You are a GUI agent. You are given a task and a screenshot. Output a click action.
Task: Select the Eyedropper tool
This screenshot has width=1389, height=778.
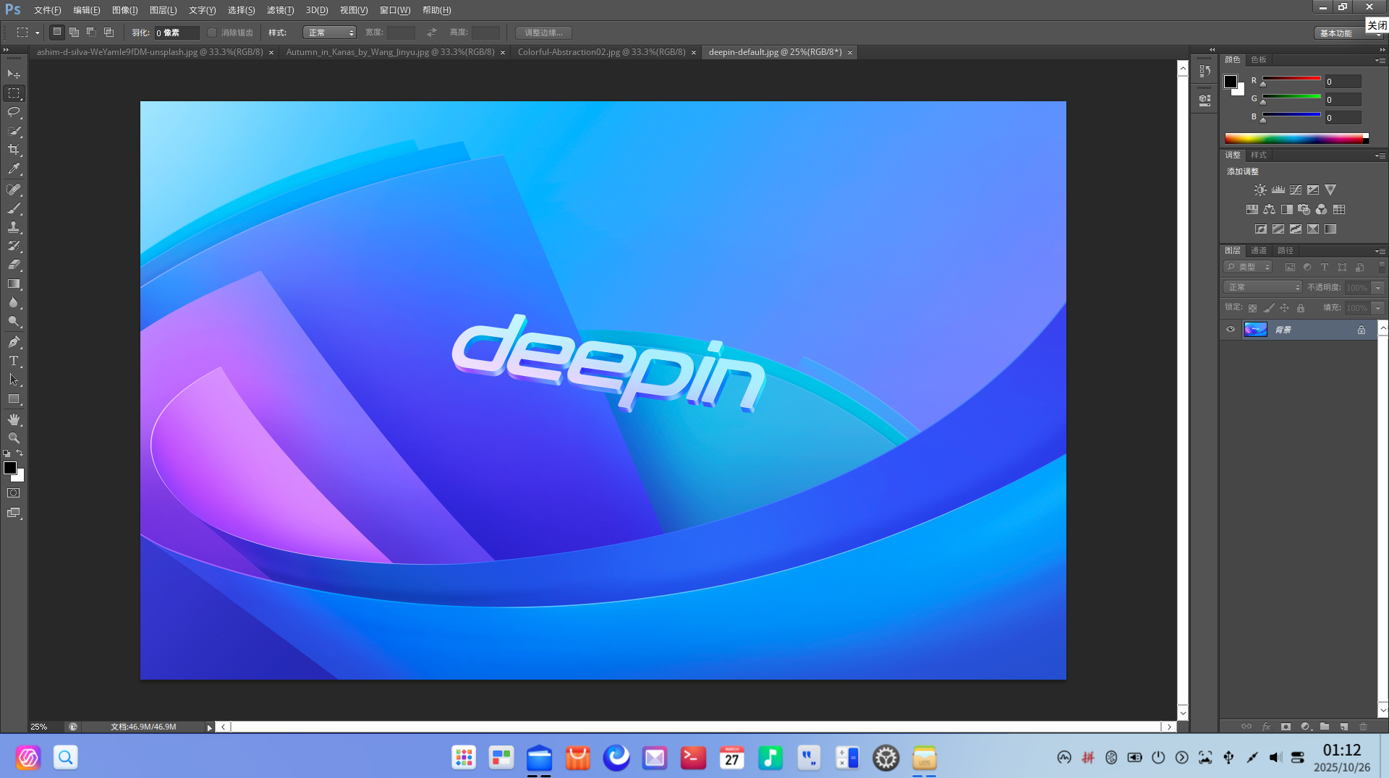(x=14, y=169)
